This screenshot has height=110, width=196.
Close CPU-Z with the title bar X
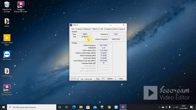pyautogui.click(x=123, y=25)
